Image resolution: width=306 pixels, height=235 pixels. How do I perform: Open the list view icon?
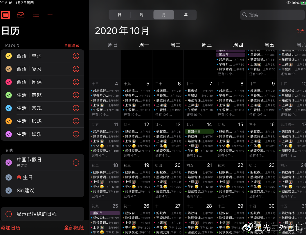pos(36,15)
